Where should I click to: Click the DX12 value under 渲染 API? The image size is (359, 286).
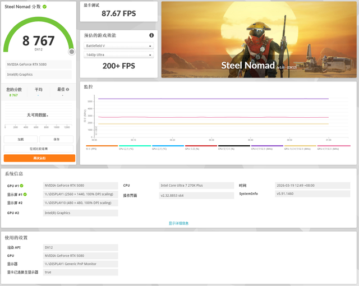click(81, 247)
